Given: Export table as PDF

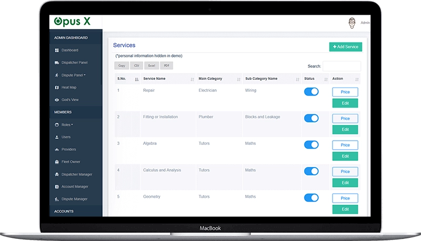Looking at the screenshot, I should [166, 66].
